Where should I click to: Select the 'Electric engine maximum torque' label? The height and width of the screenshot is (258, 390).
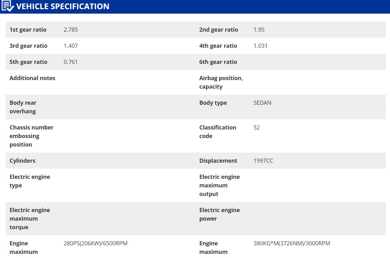30,218
